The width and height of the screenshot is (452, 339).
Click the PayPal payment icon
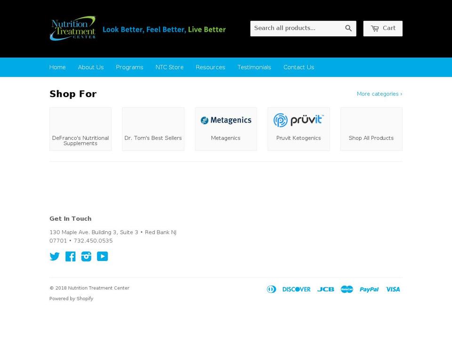(x=369, y=290)
